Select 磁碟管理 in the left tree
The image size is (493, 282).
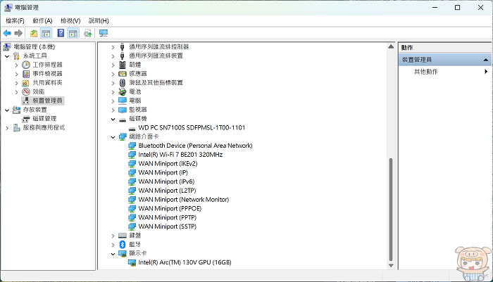tap(44, 119)
